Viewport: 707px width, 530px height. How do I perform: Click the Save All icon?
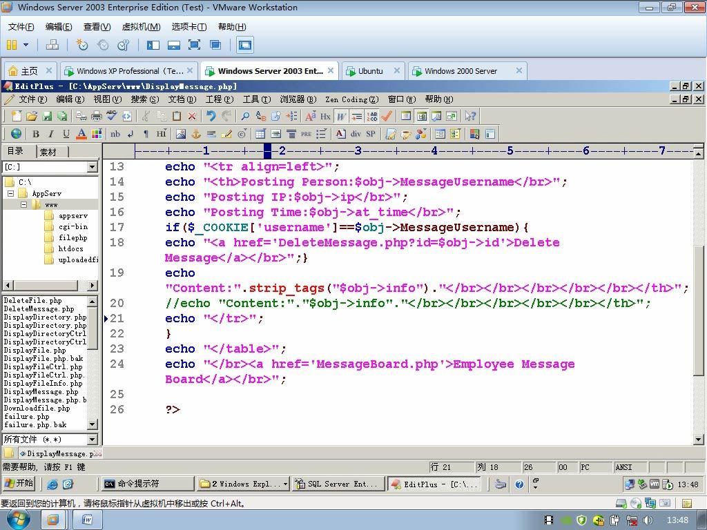(x=62, y=116)
